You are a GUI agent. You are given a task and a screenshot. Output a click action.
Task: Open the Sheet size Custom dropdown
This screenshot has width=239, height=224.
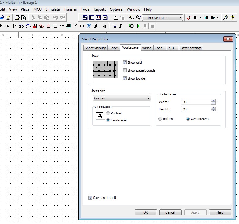point(122,98)
